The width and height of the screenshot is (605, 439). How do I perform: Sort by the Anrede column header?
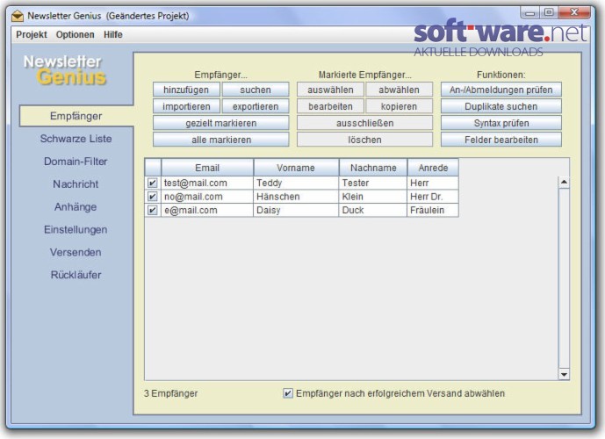(x=433, y=168)
